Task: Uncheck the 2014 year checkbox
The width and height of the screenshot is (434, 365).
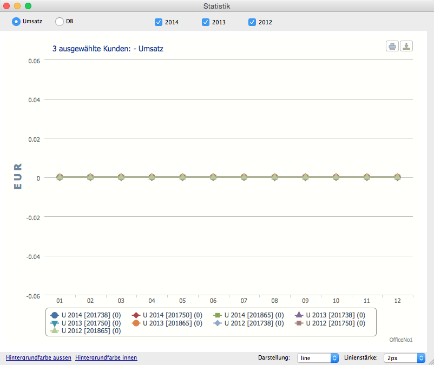Action: (x=159, y=22)
